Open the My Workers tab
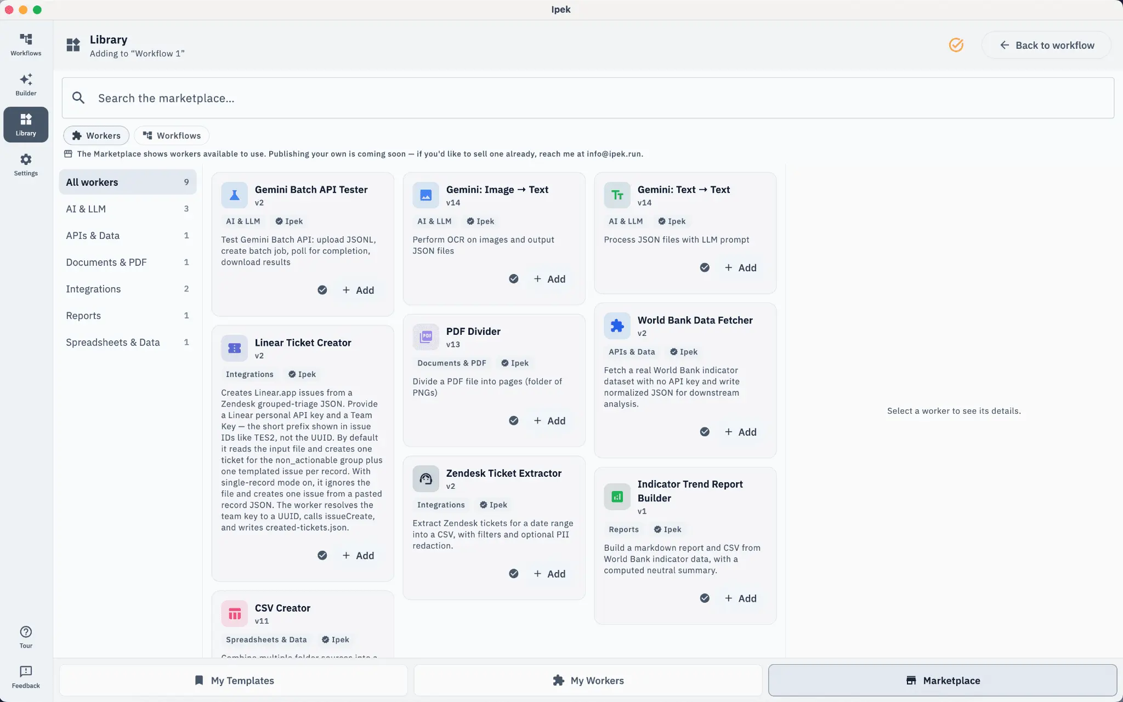Viewport: 1123px width, 702px height. click(588, 680)
